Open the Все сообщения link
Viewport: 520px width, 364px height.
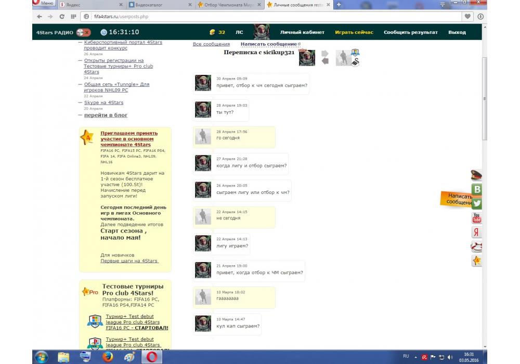[211, 44]
